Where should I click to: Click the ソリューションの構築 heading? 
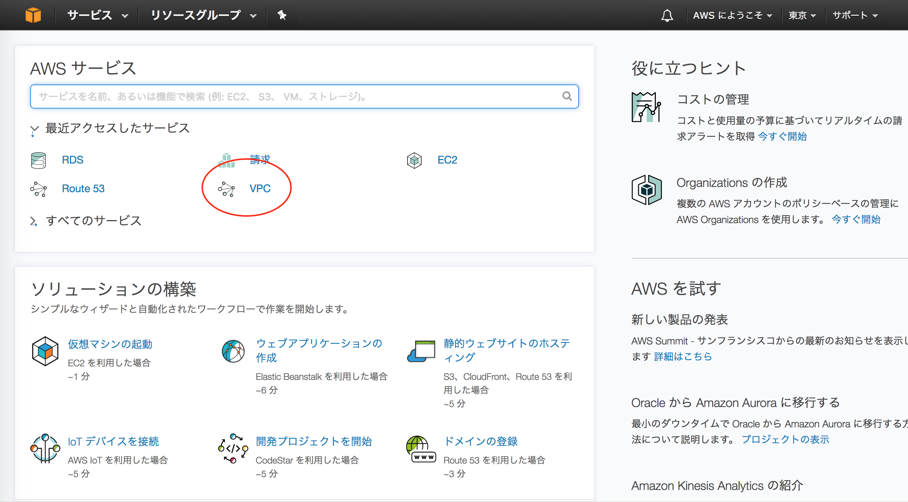point(113,289)
